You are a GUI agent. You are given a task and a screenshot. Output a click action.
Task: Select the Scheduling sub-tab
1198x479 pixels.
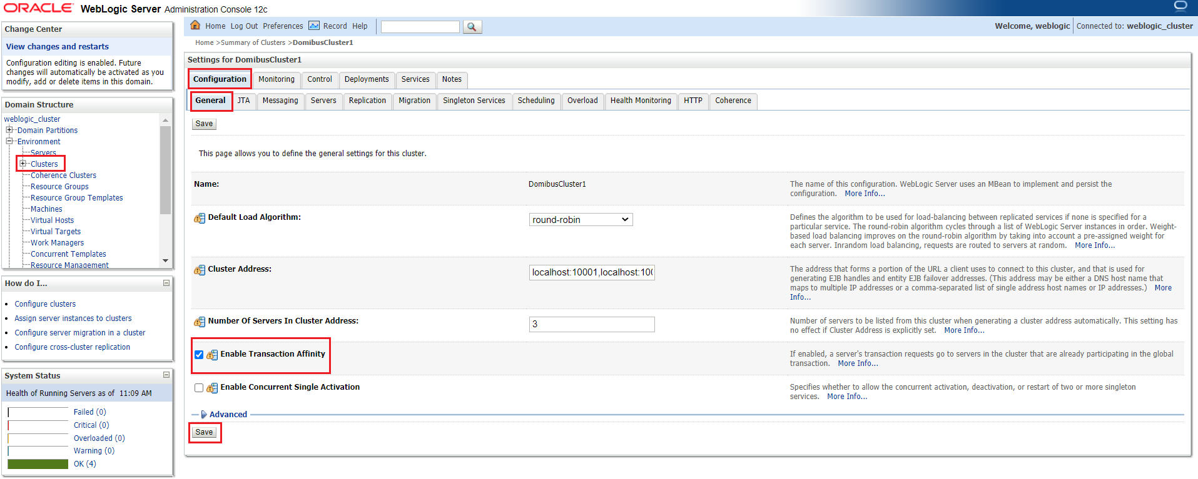pyautogui.click(x=536, y=101)
